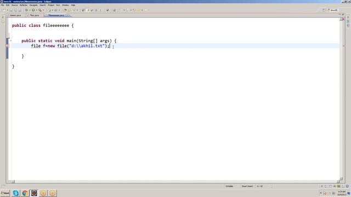Click the Save toolbar icon
351x197 pixels.
pos(11,10)
